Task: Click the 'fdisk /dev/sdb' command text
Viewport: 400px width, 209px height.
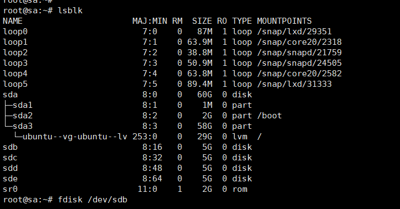Action: coord(93,200)
